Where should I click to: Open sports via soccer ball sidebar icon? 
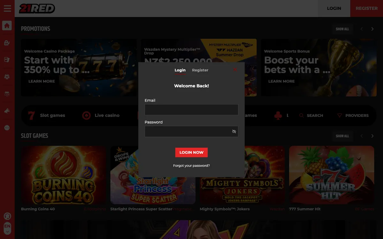tap(7, 77)
